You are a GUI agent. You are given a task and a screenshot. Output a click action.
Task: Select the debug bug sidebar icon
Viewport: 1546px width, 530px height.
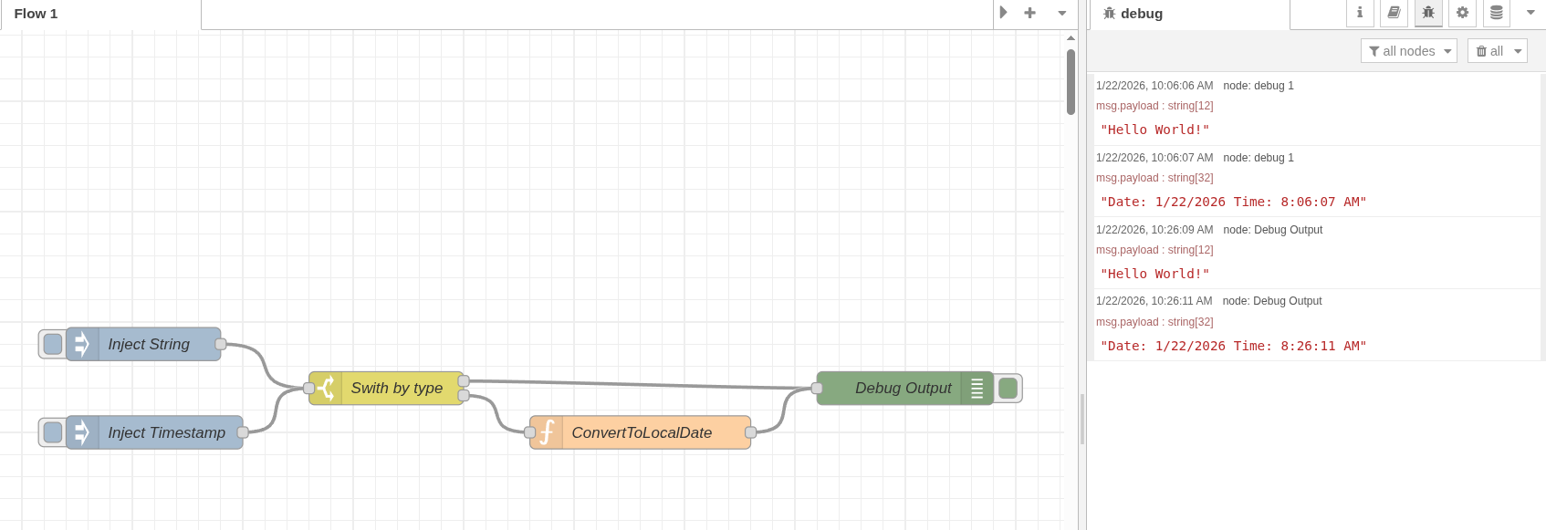[1428, 13]
